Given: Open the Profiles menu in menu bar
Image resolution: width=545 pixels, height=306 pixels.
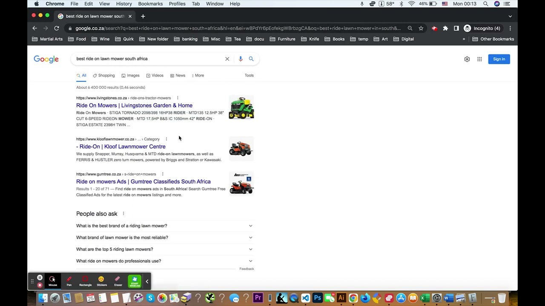Looking at the screenshot, I should click(x=177, y=4).
